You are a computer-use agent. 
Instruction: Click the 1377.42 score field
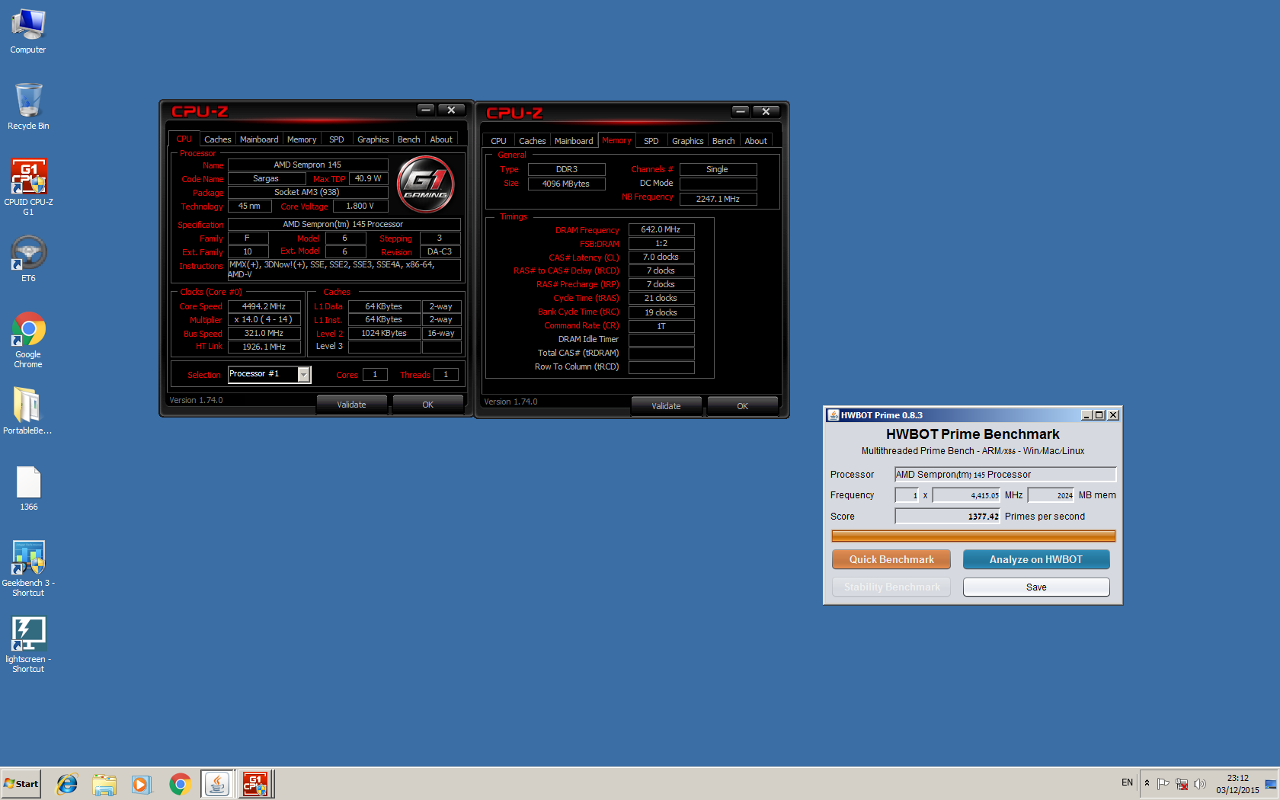[x=947, y=516]
